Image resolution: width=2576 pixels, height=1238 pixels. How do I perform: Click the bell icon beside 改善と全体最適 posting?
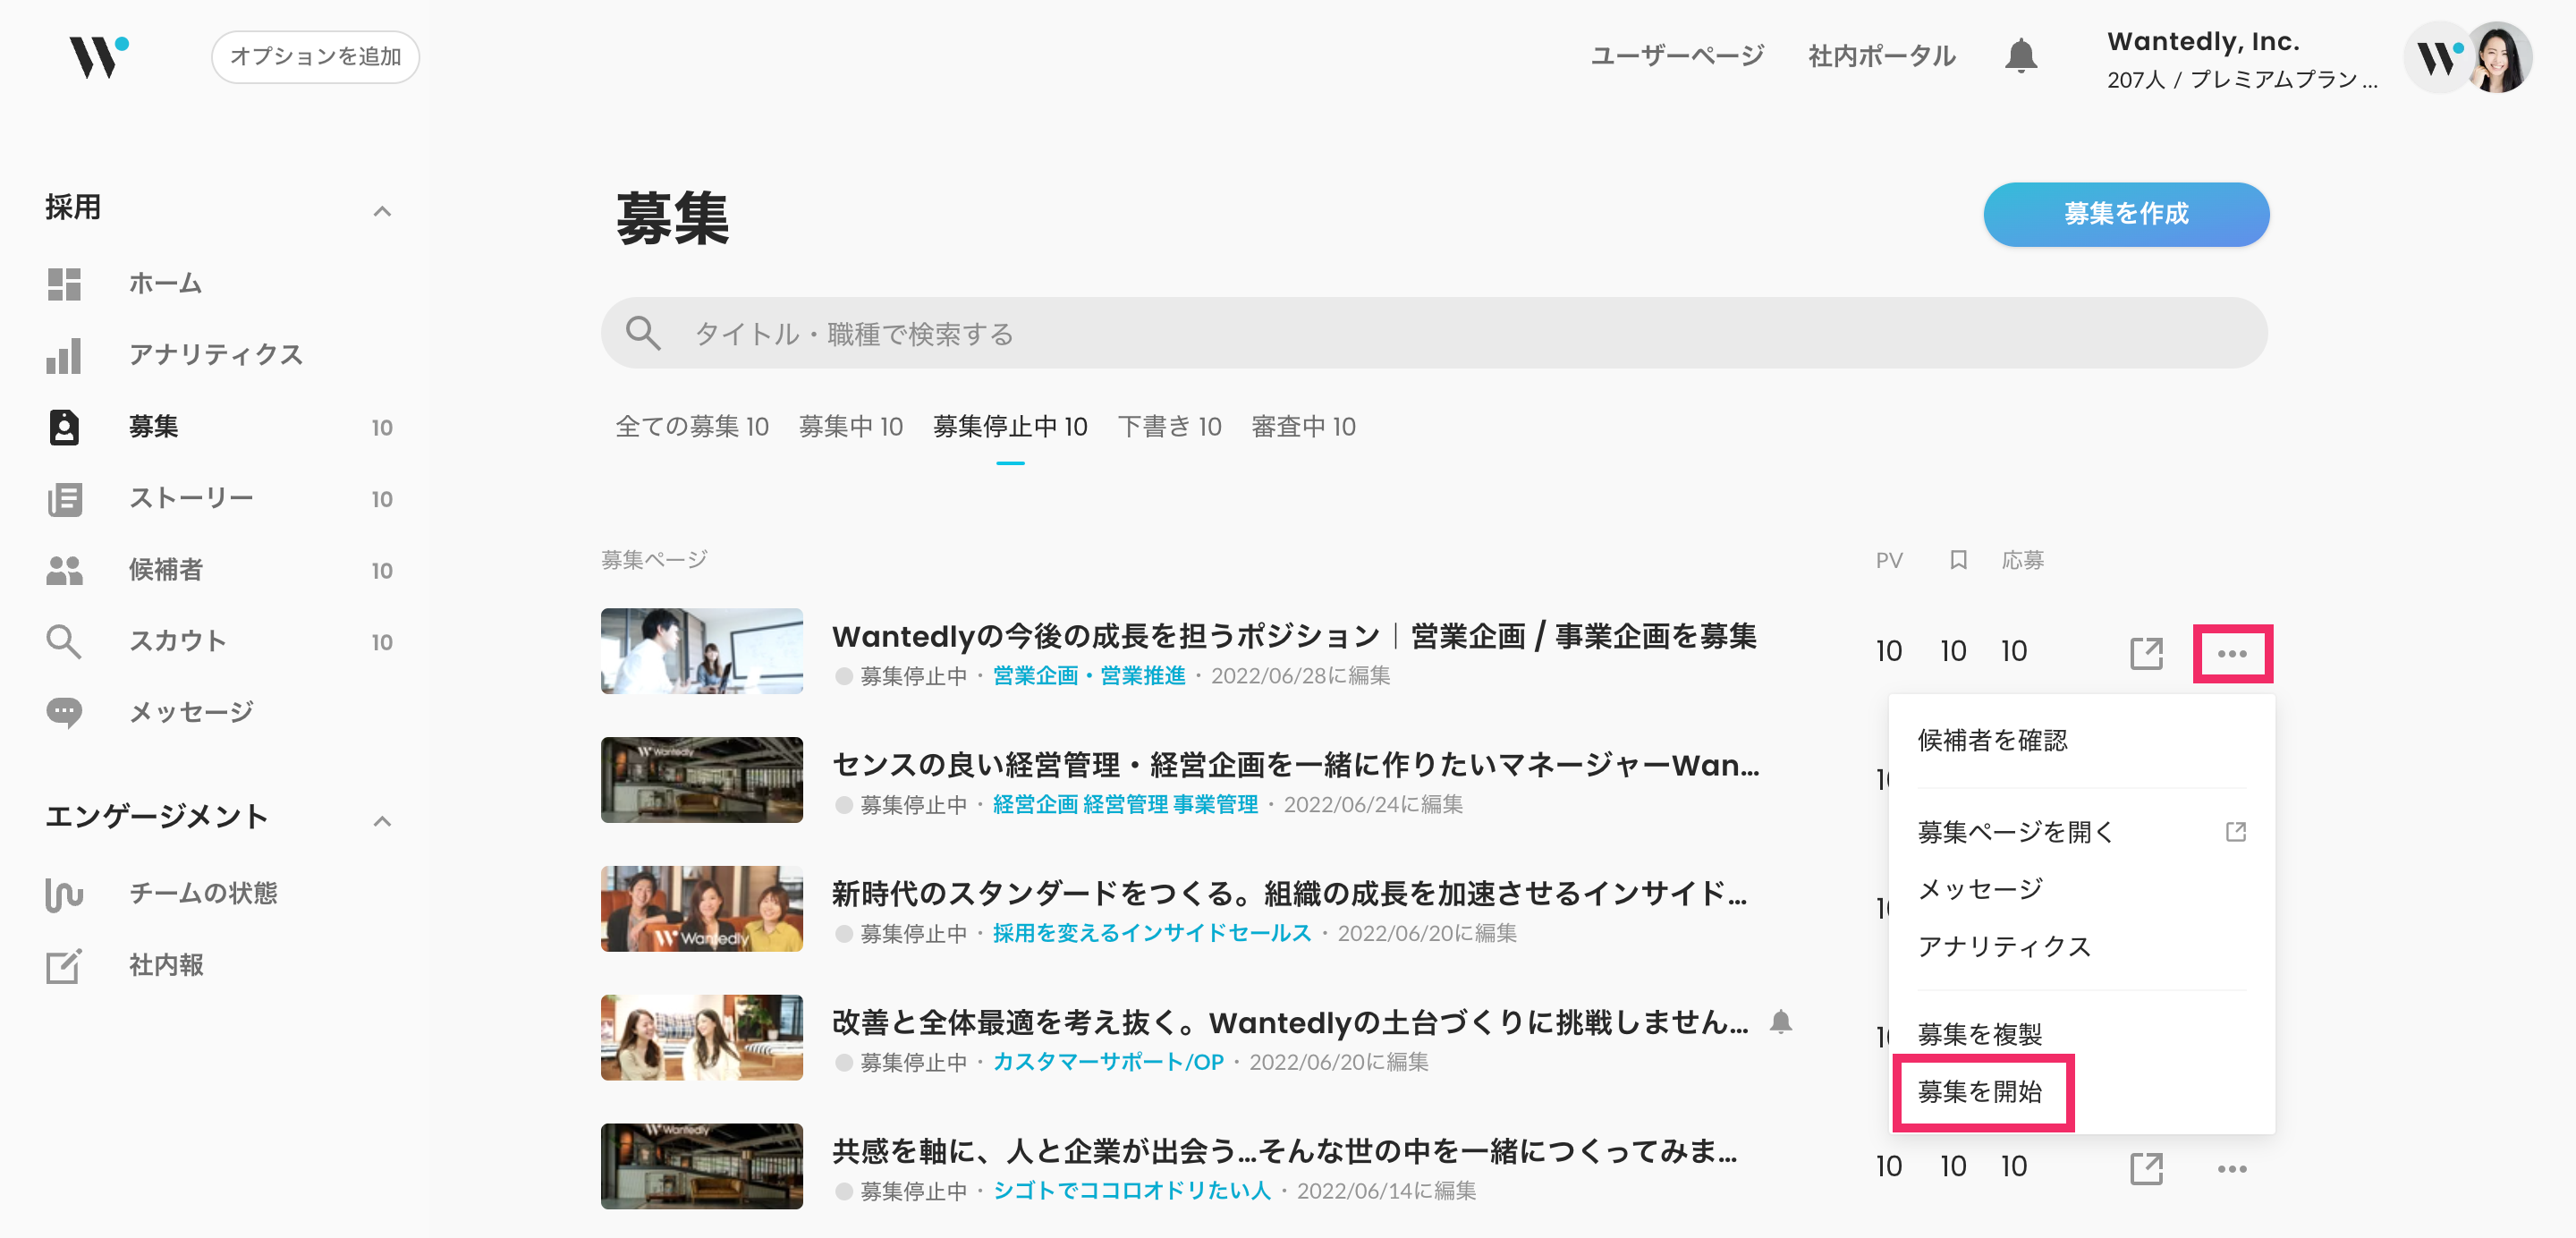coord(1781,1022)
